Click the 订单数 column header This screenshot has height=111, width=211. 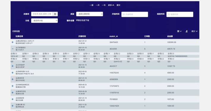point(147,36)
